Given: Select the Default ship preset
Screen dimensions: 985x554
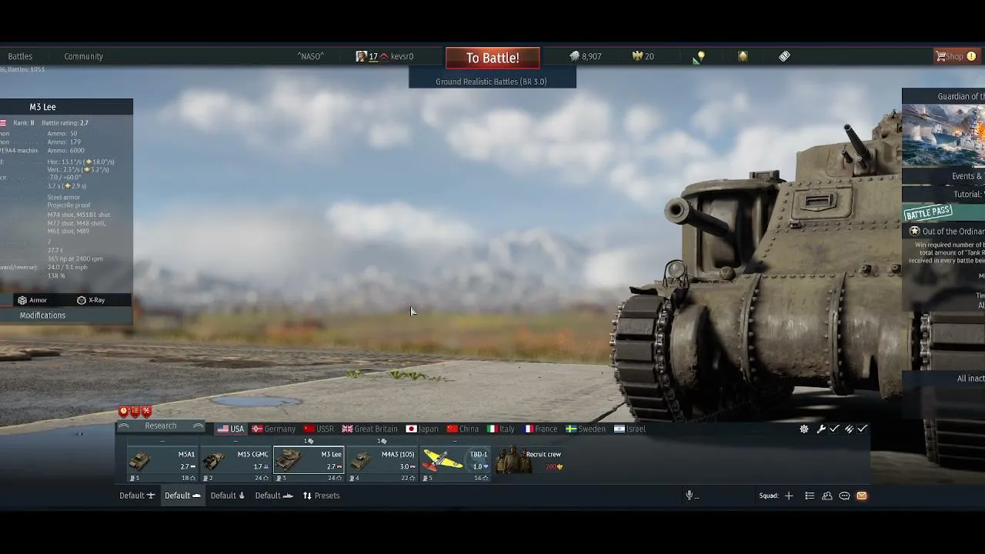Looking at the screenshot, I should [x=274, y=496].
